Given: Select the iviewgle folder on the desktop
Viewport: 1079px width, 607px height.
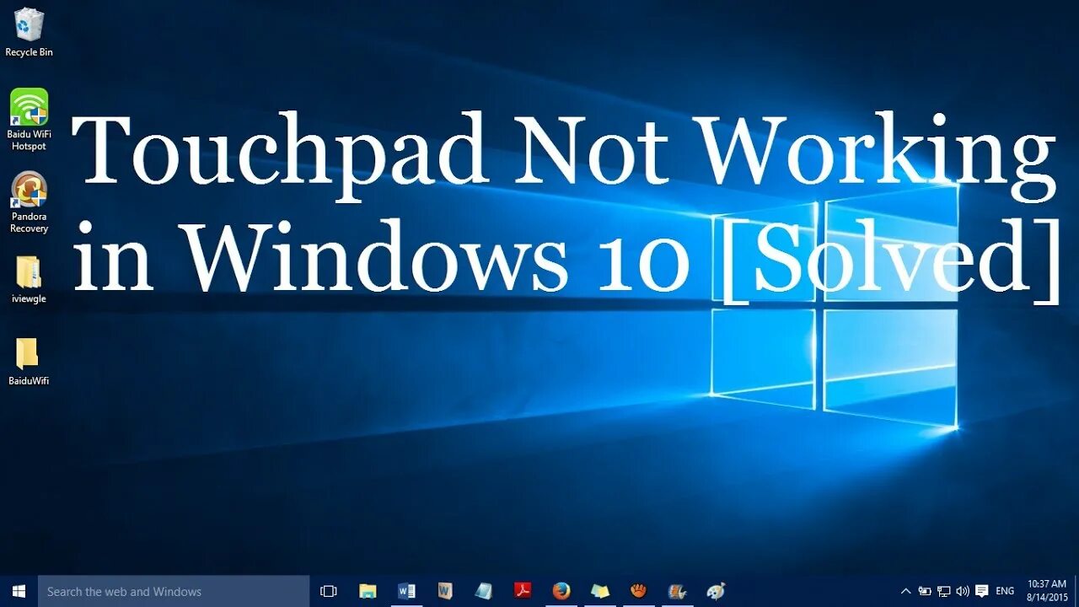Looking at the screenshot, I should [29, 280].
